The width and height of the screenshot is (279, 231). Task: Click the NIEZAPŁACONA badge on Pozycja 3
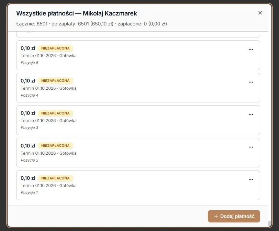[x=55, y=113]
